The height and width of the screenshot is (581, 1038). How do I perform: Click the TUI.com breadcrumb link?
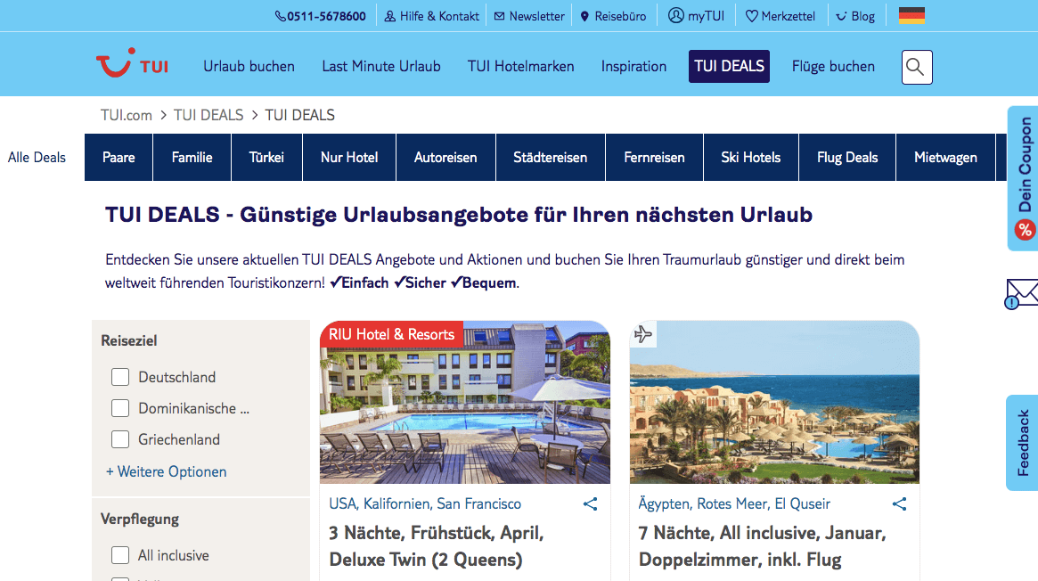pos(127,115)
